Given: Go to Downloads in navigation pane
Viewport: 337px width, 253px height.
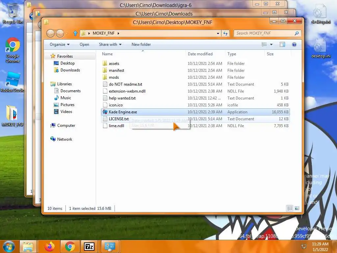Looking at the screenshot, I should [70, 70].
